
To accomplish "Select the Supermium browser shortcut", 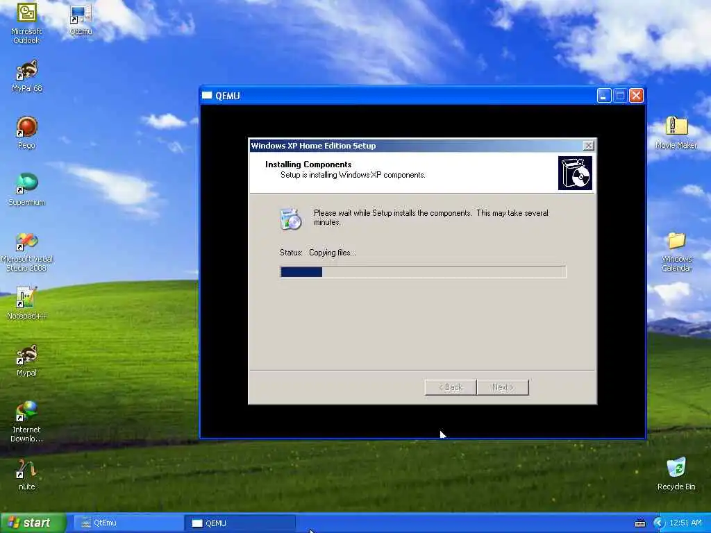I will [x=27, y=190].
